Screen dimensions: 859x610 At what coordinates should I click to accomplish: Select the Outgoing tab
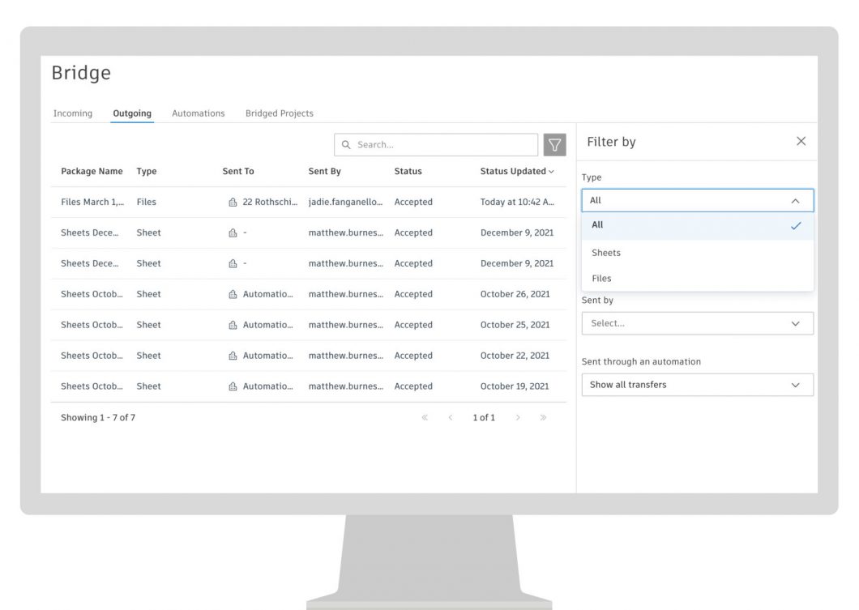click(132, 113)
